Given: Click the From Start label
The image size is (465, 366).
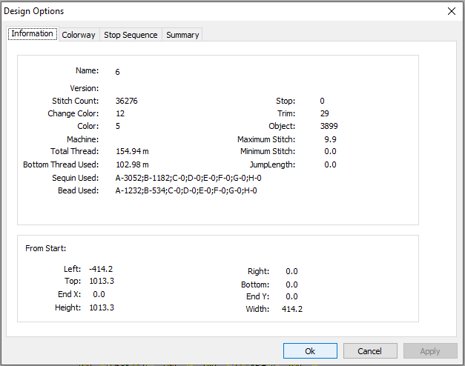Looking at the screenshot, I should click(x=46, y=248).
